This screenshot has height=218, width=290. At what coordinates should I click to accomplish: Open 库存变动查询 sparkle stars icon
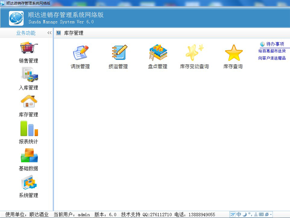click(194, 53)
